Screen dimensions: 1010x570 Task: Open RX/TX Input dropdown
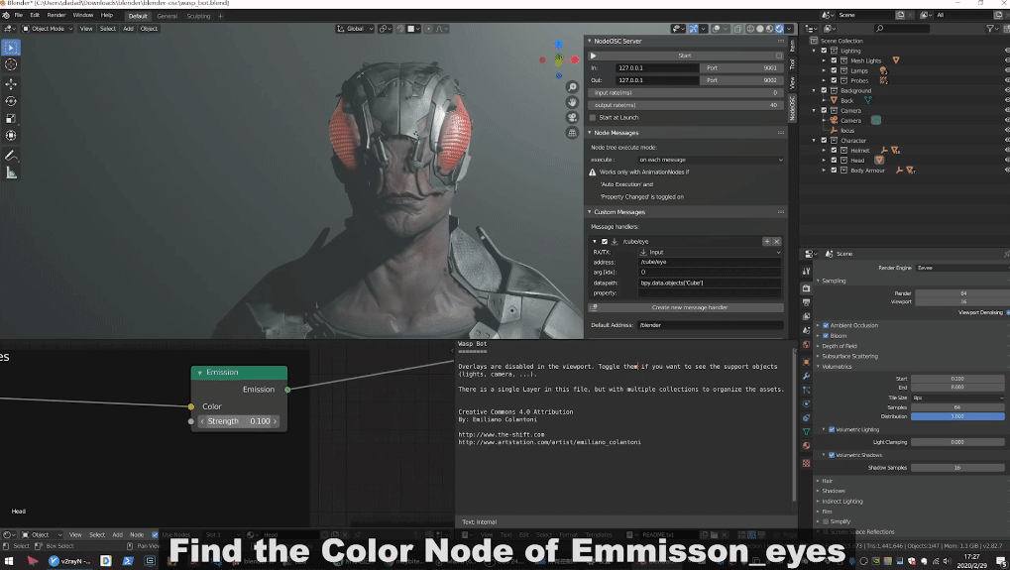(711, 253)
